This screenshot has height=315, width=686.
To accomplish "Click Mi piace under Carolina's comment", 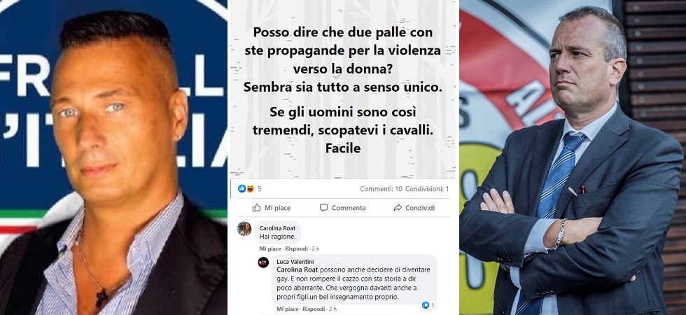I will click(272, 248).
